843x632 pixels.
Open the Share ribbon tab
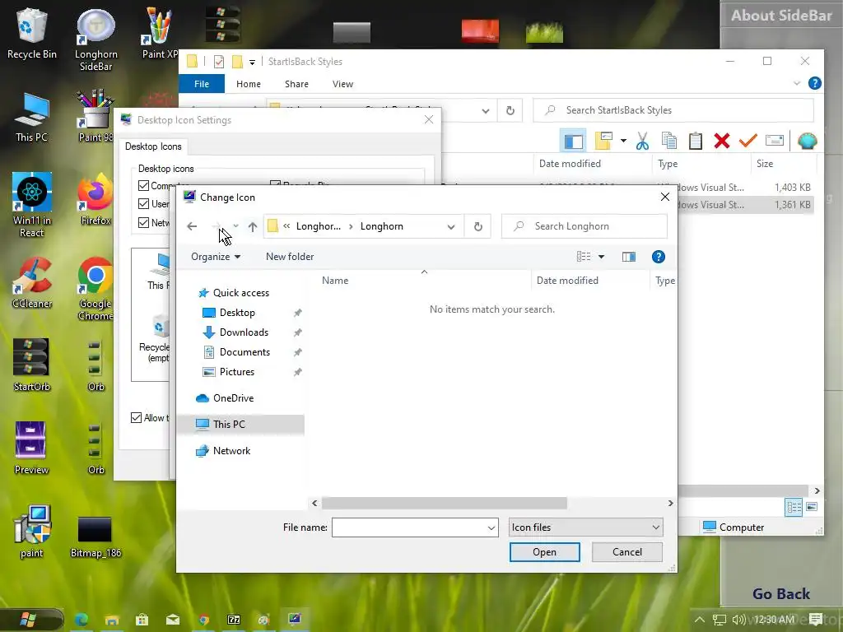point(296,84)
